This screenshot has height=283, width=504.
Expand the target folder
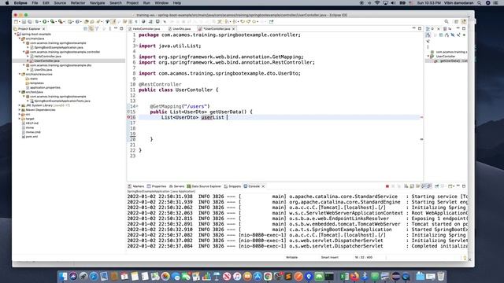[20, 119]
